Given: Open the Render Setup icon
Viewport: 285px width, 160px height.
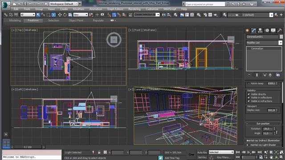Looking at the screenshot, I should click(x=205, y=15).
